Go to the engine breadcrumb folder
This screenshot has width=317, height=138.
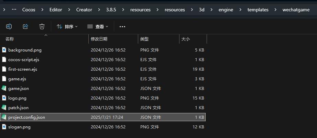226,10
